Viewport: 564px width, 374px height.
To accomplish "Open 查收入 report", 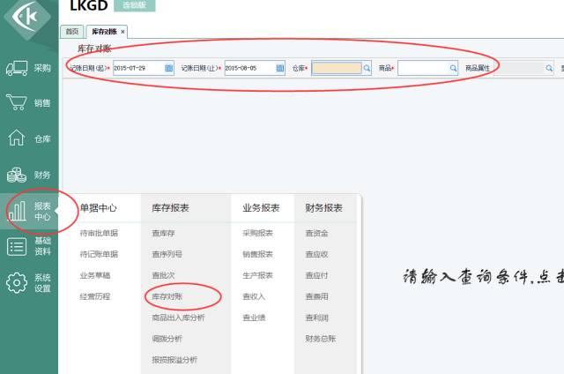I will point(254,296).
